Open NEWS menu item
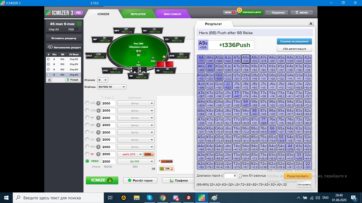The height and width of the screenshot is (203, 362). point(229,12)
